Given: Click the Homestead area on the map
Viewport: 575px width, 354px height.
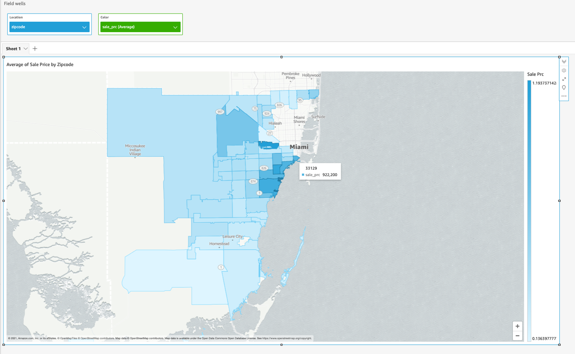Looking at the screenshot, I should 219,244.
